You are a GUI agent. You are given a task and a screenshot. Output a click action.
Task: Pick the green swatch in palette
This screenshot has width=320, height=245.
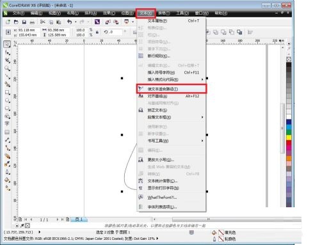click(289, 132)
